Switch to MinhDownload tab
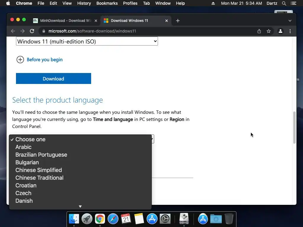Screen dimensions: 303x227 click(65, 21)
